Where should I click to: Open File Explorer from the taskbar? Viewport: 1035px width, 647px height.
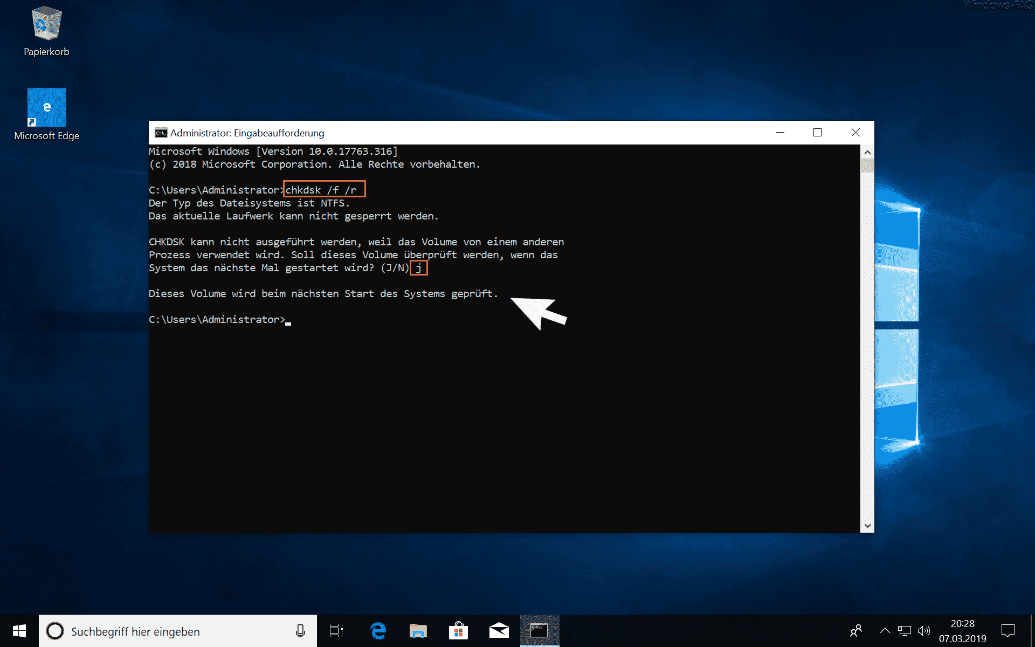(418, 631)
